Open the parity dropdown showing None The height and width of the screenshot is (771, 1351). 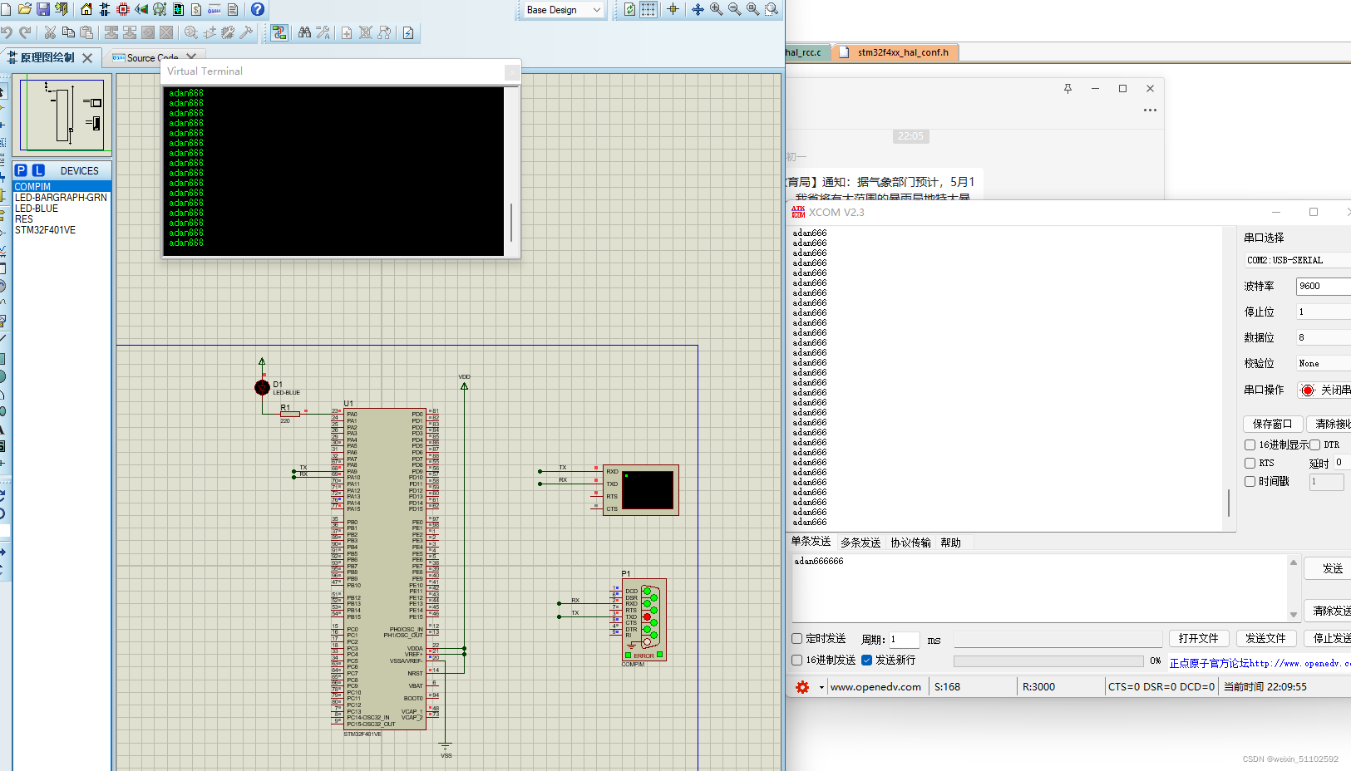point(1324,363)
